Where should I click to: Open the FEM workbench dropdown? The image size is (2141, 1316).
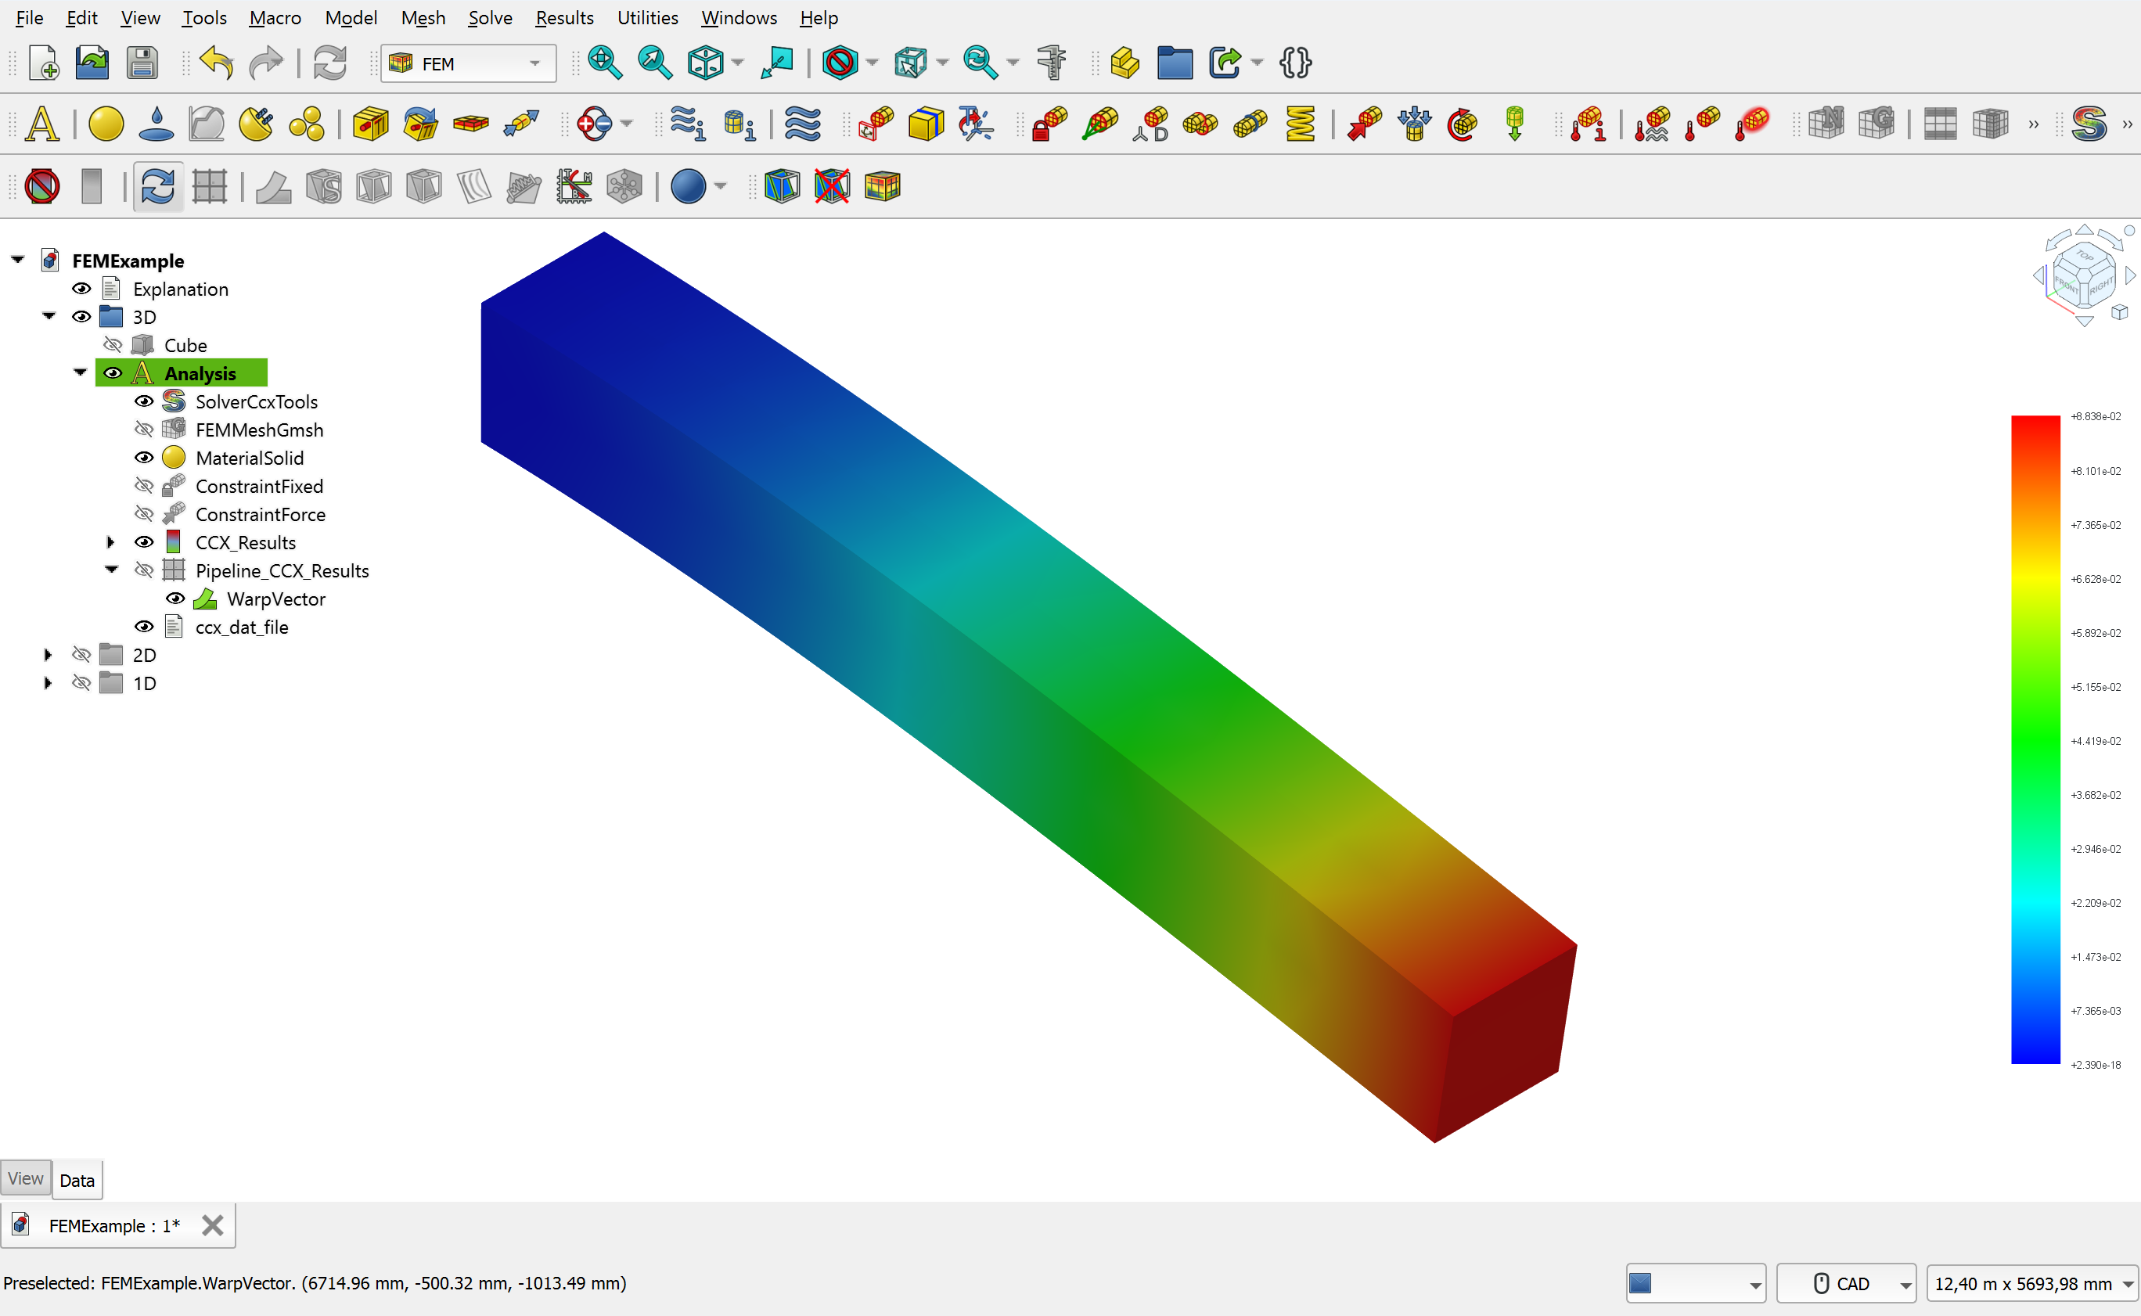click(x=468, y=63)
